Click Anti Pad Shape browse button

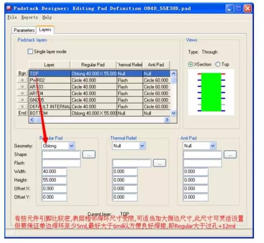pos(230,154)
